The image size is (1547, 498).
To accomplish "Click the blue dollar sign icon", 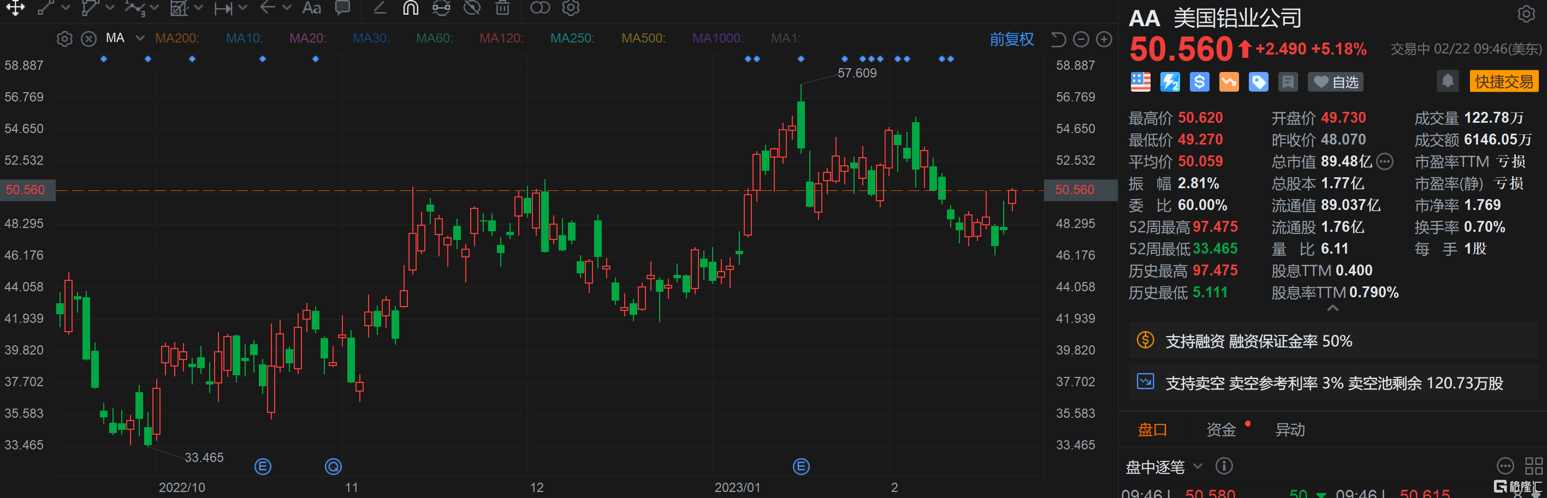I will pos(1199,82).
